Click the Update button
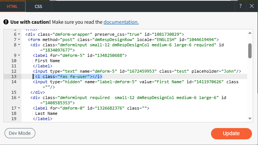The image size is (258, 145). pyautogui.click(x=231, y=134)
